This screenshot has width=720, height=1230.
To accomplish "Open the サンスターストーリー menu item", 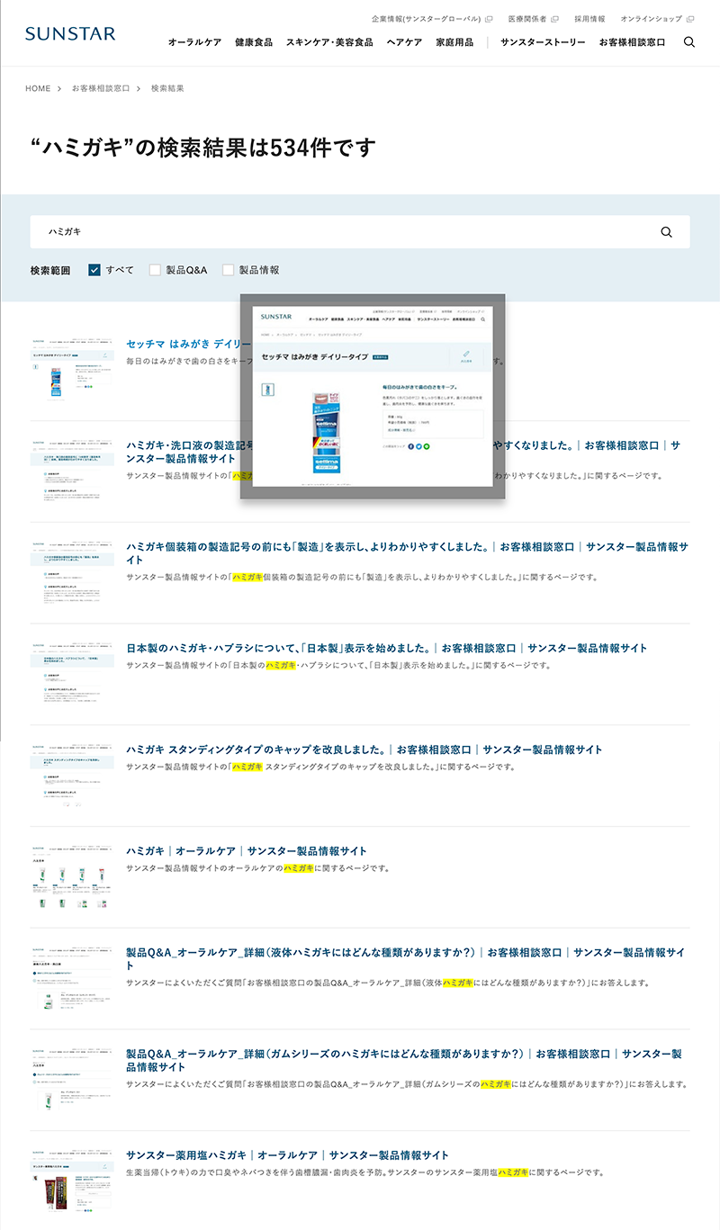I will tap(543, 42).
